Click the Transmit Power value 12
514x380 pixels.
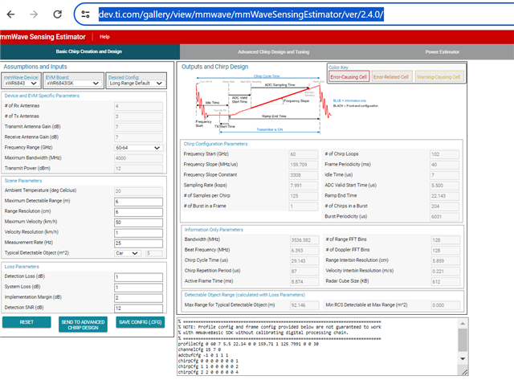point(138,169)
